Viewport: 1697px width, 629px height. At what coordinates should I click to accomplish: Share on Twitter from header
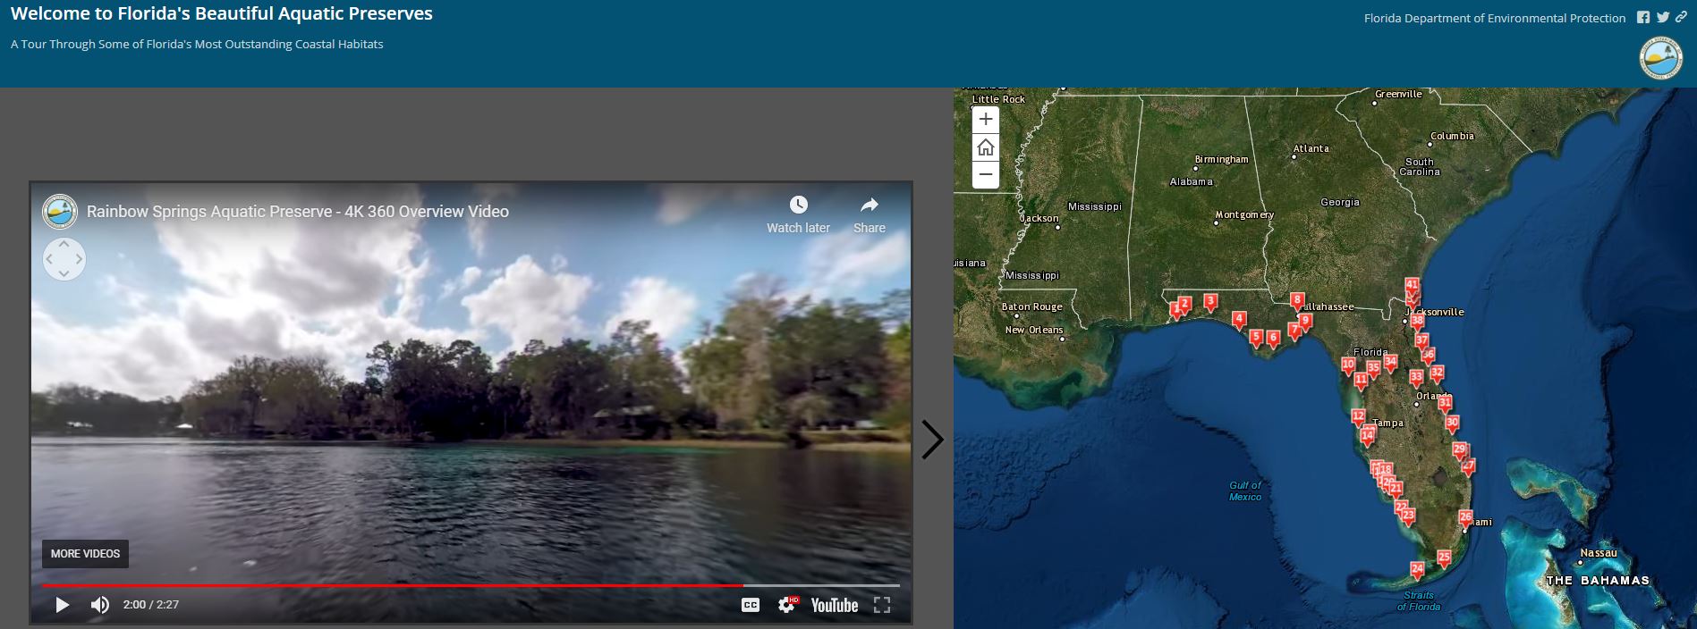coord(1662,18)
